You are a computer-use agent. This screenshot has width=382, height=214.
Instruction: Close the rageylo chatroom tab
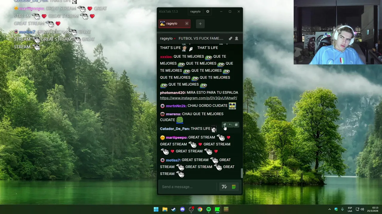point(187,23)
